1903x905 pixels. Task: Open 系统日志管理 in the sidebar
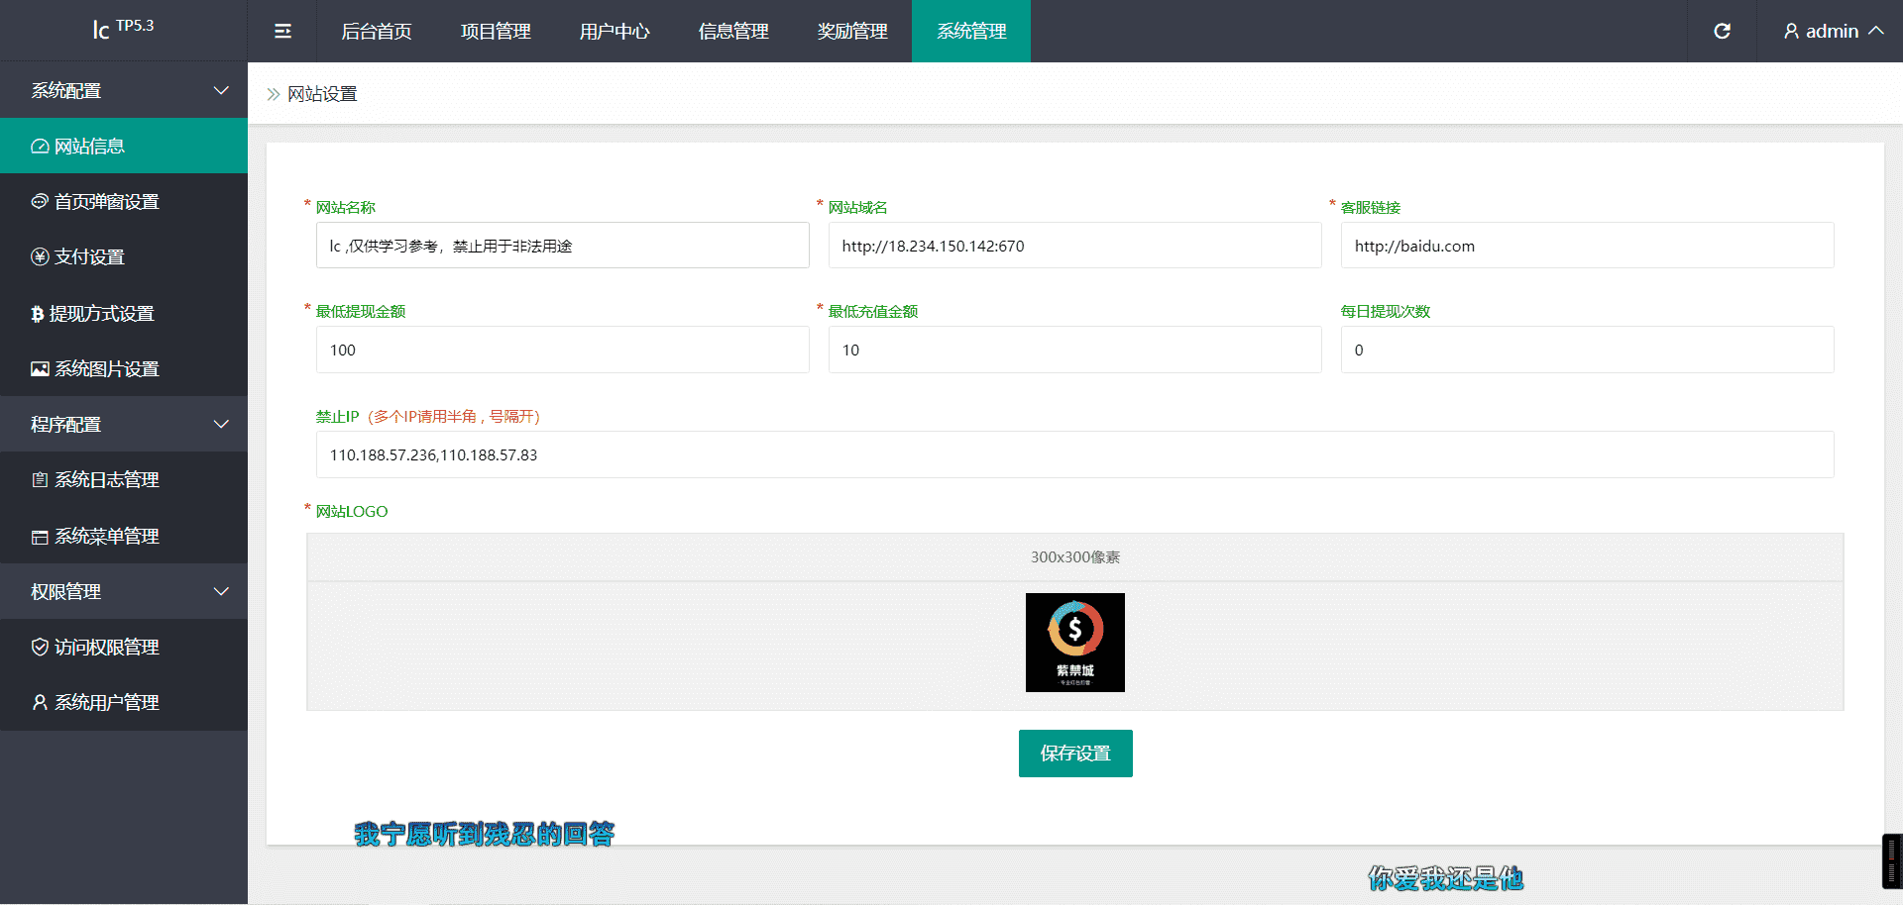[x=124, y=480]
